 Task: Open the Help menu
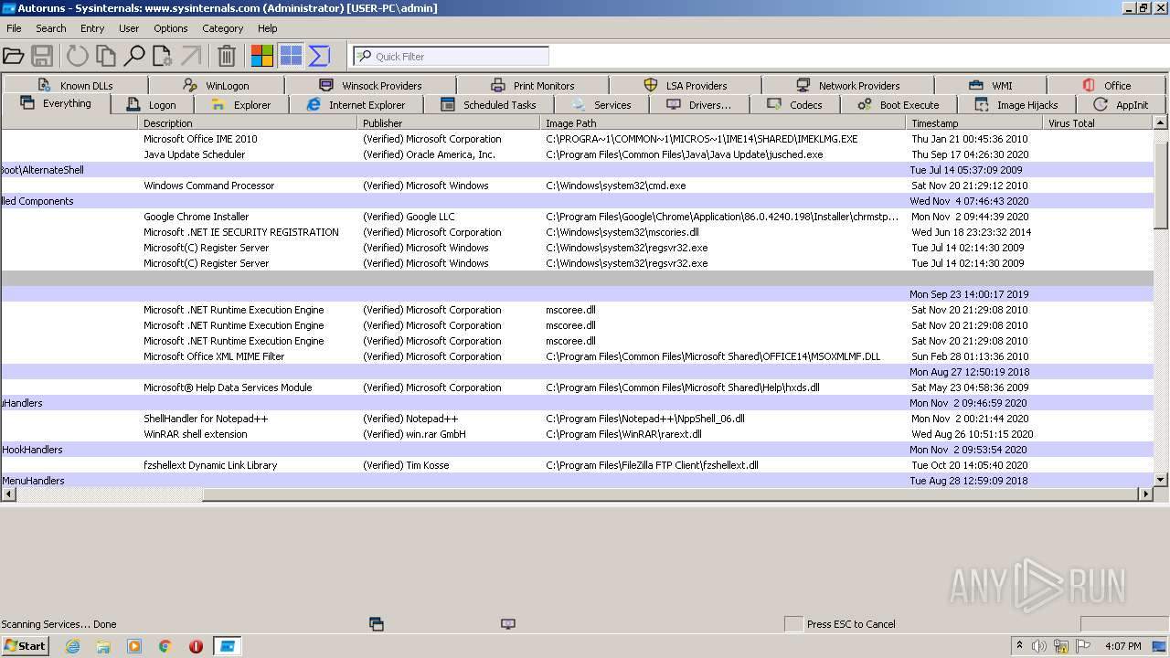[268, 28]
